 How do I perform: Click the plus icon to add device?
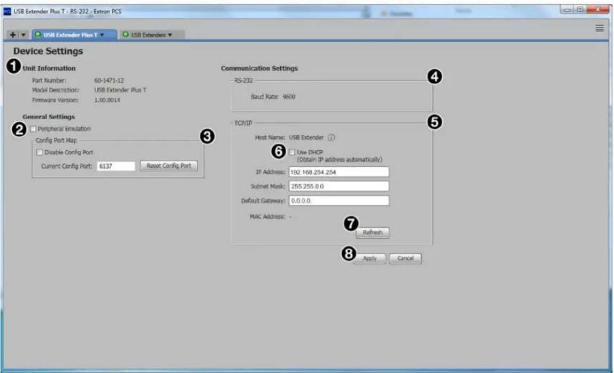tap(13, 35)
